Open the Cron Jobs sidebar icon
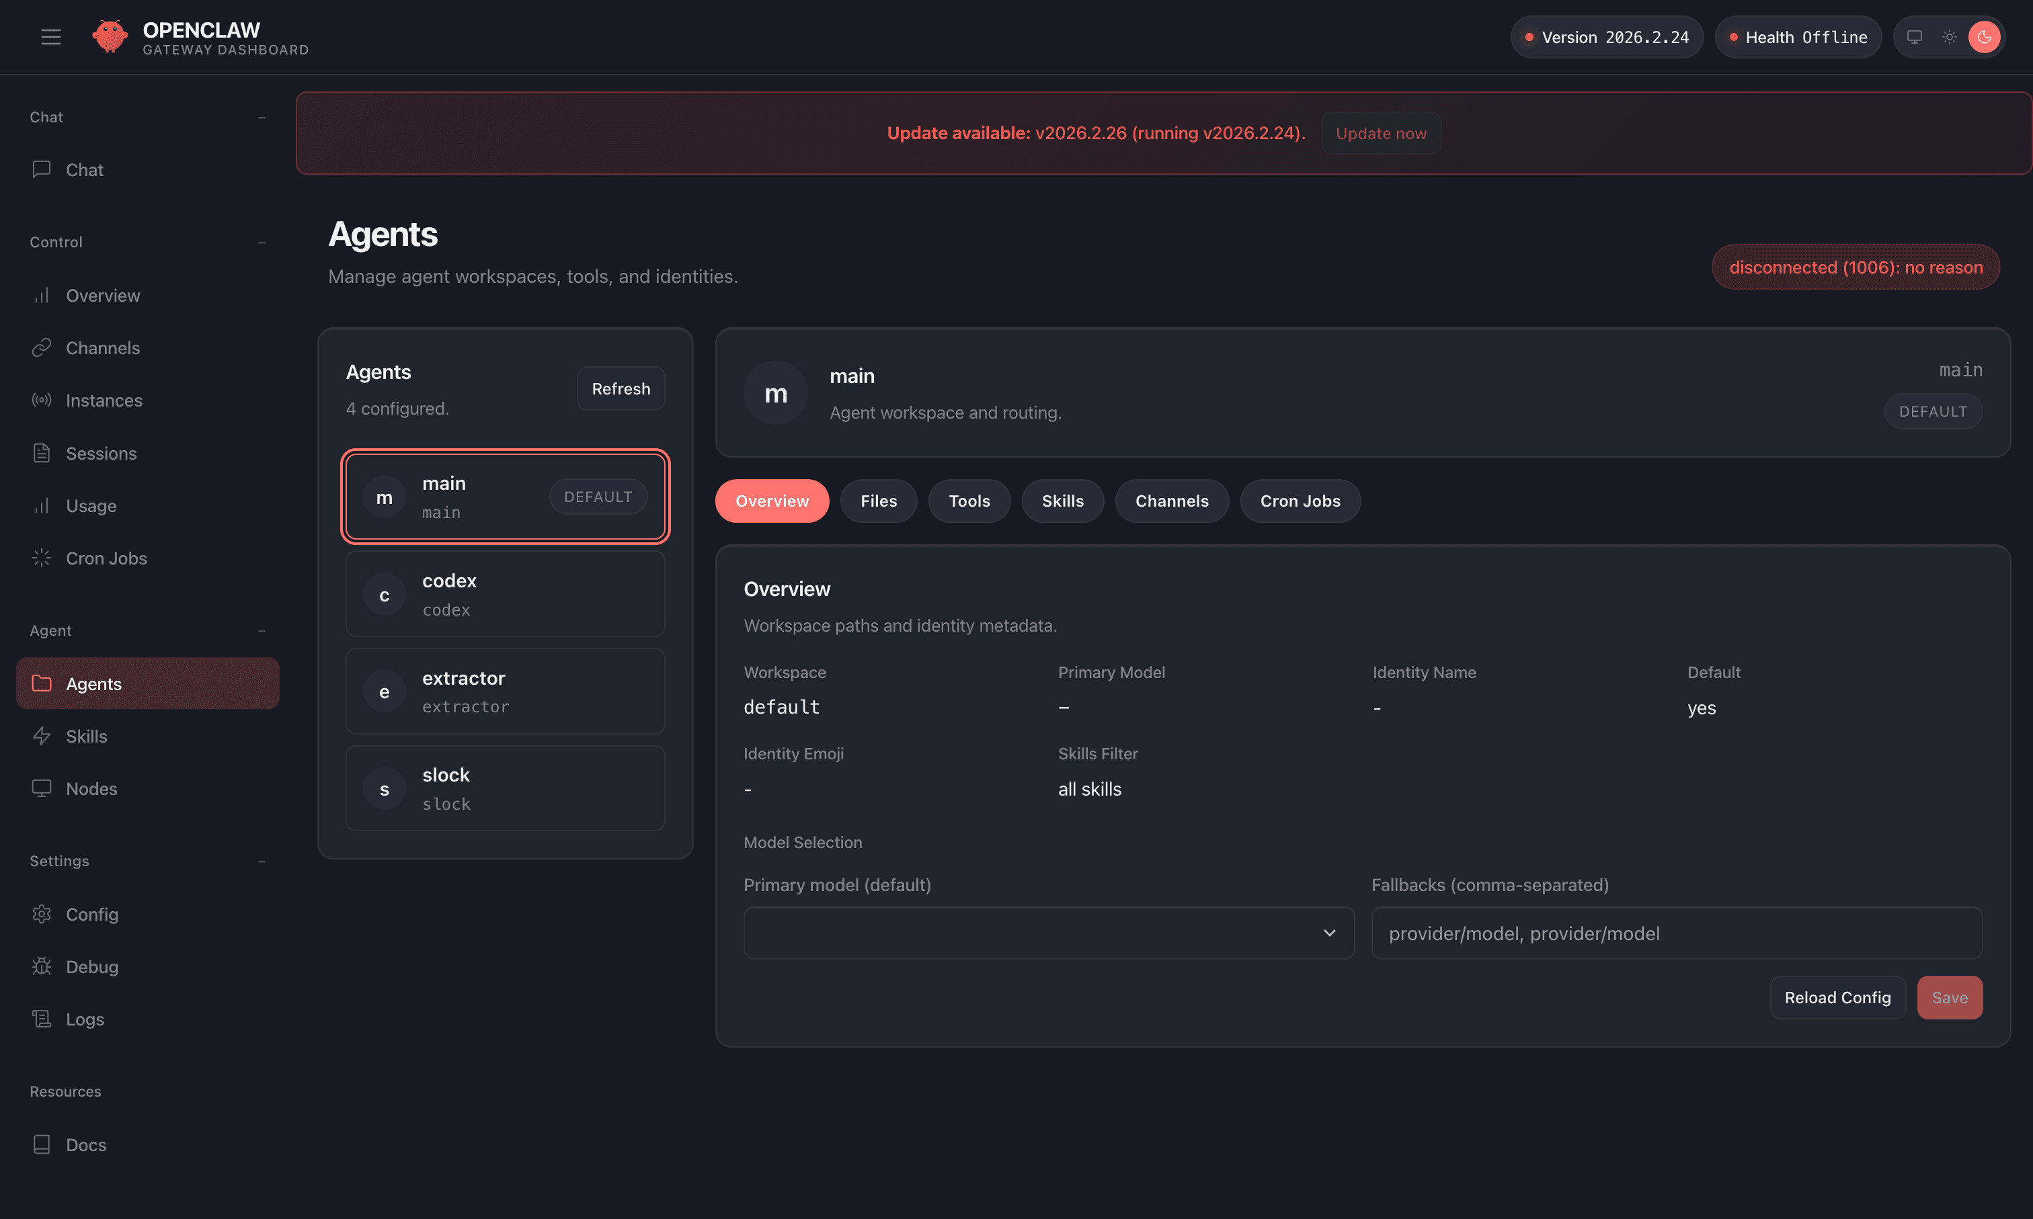Screen dimensions: 2033x1219 (x=42, y=558)
